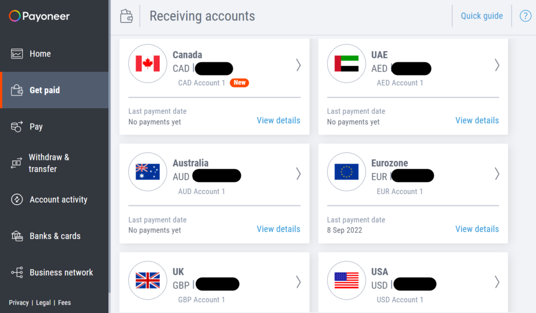View Account activity via its sidebar icon
This screenshot has width=536, height=313.
coord(17,199)
